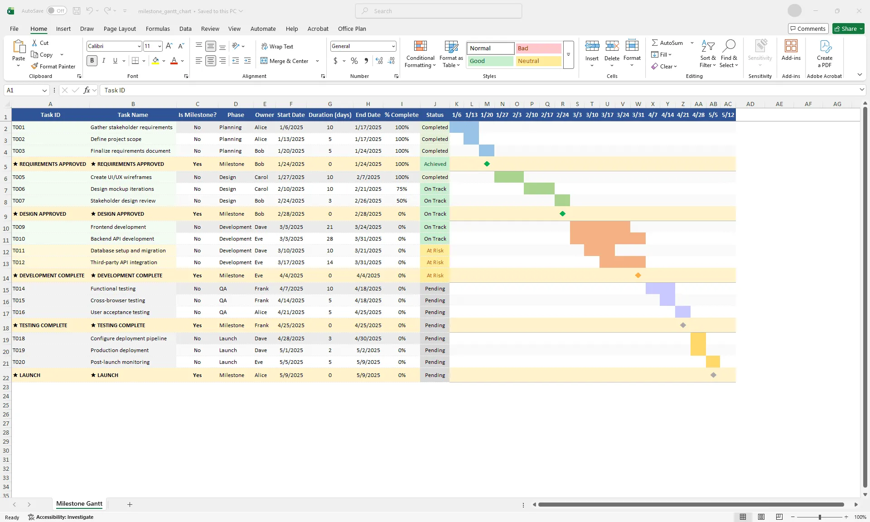870x522 pixels.
Task: Apply percent number format
Action: point(354,61)
